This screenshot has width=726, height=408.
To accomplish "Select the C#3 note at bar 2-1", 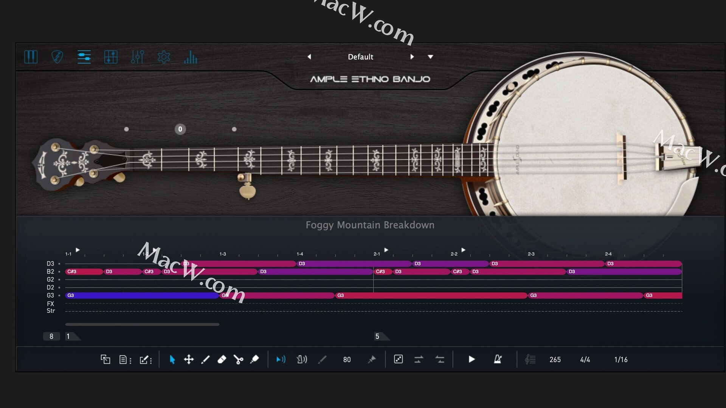I will [383, 272].
